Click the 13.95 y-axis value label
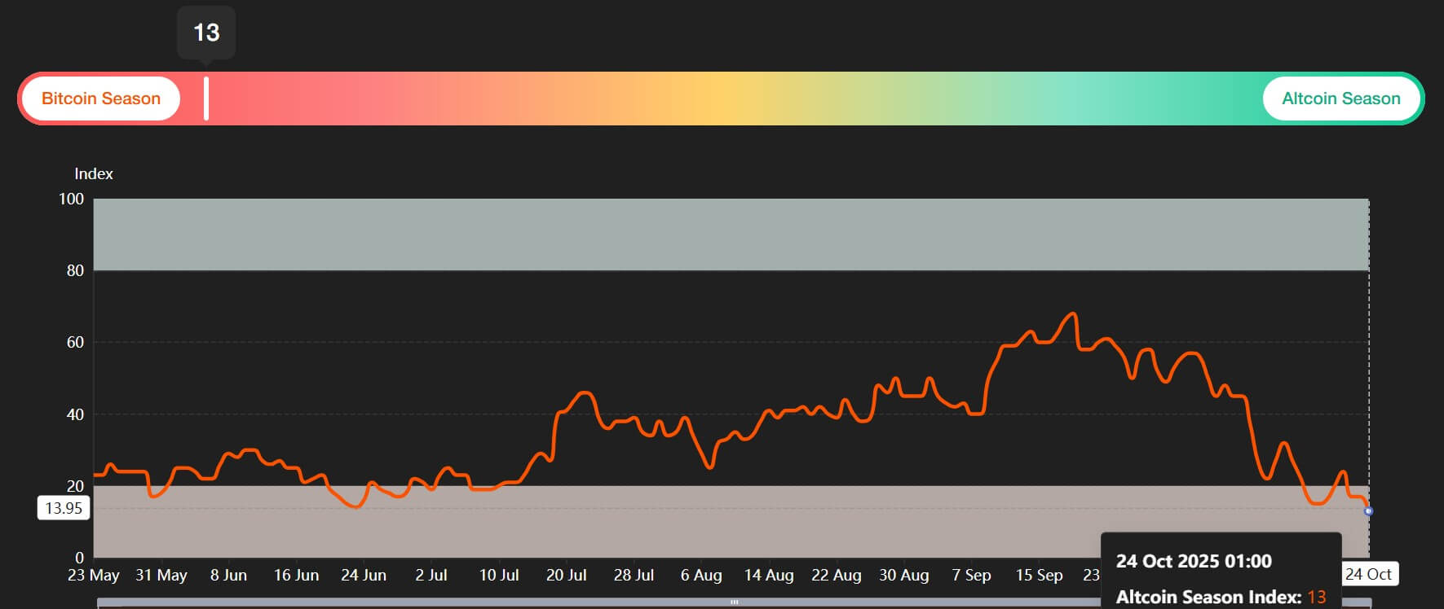The width and height of the screenshot is (1444, 609). pos(64,508)
